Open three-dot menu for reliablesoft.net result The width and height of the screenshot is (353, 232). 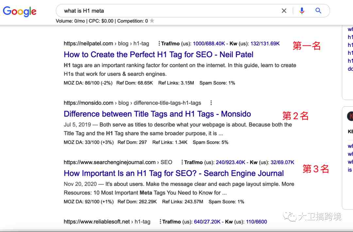tap(160, 222)
